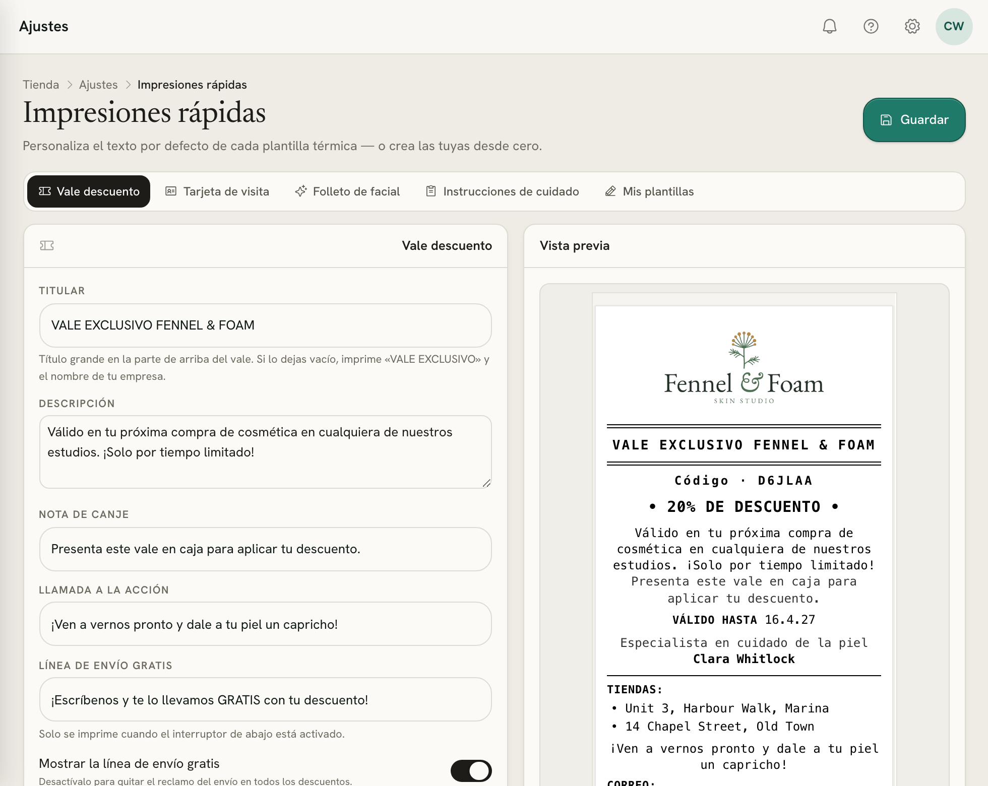The width and height of the screenshot is (988, 786).
Task: Open the notifications bell
Action: tap(830, 26)
